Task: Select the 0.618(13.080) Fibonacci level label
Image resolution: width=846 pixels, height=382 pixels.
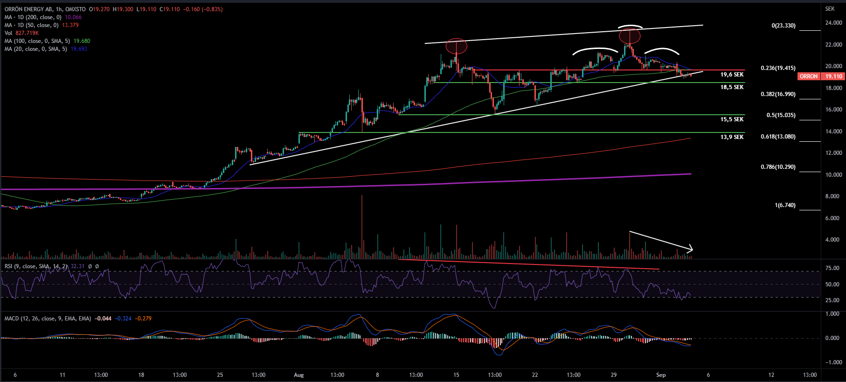Action: click(x=778, y=137)
